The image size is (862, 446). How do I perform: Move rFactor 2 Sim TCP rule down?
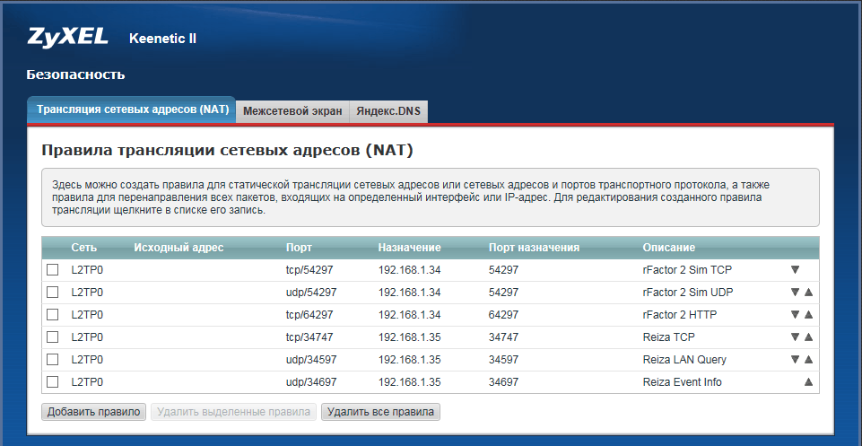[x=795, y=269]
